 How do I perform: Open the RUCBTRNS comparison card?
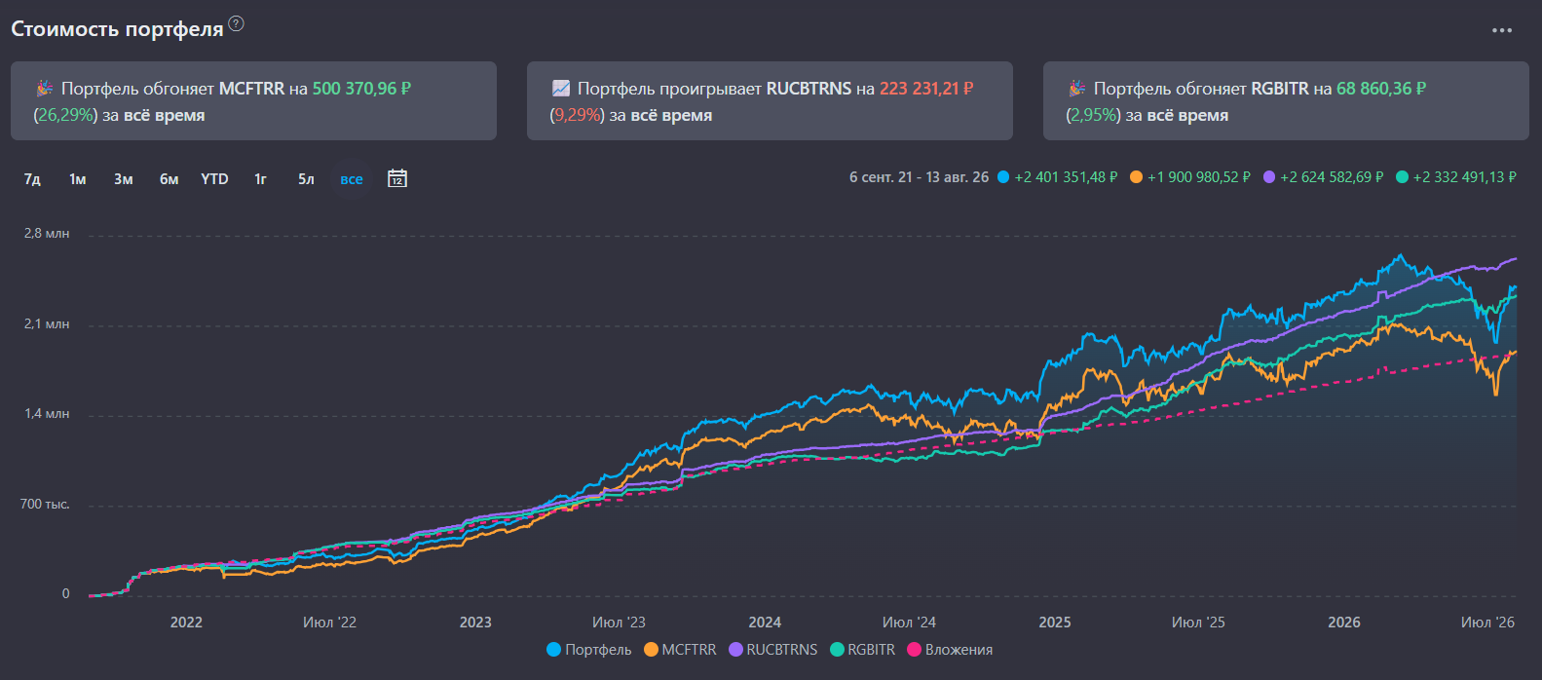(770, 101)
